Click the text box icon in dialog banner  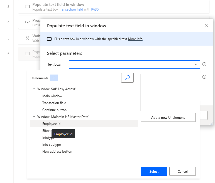click(49, 39)
